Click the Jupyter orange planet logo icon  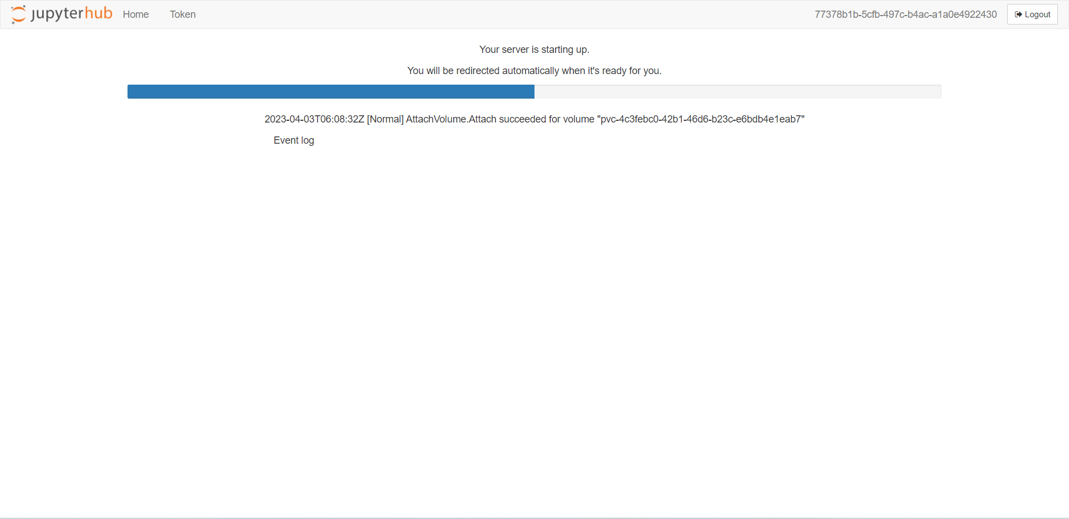18,14
